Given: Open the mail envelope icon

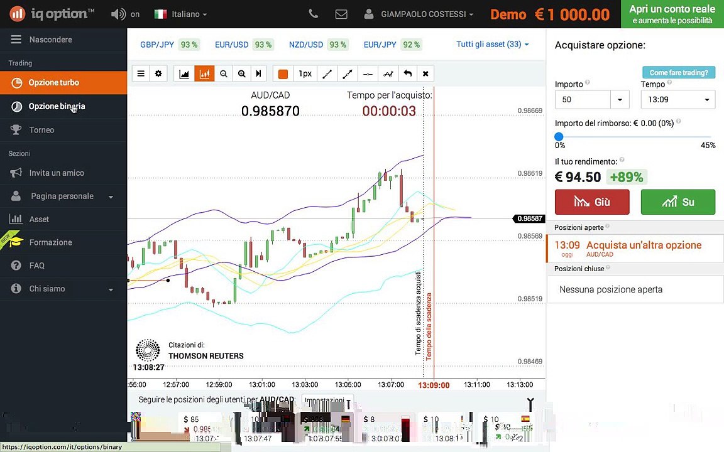Looking at the screenshot, I should coord(341,14).
